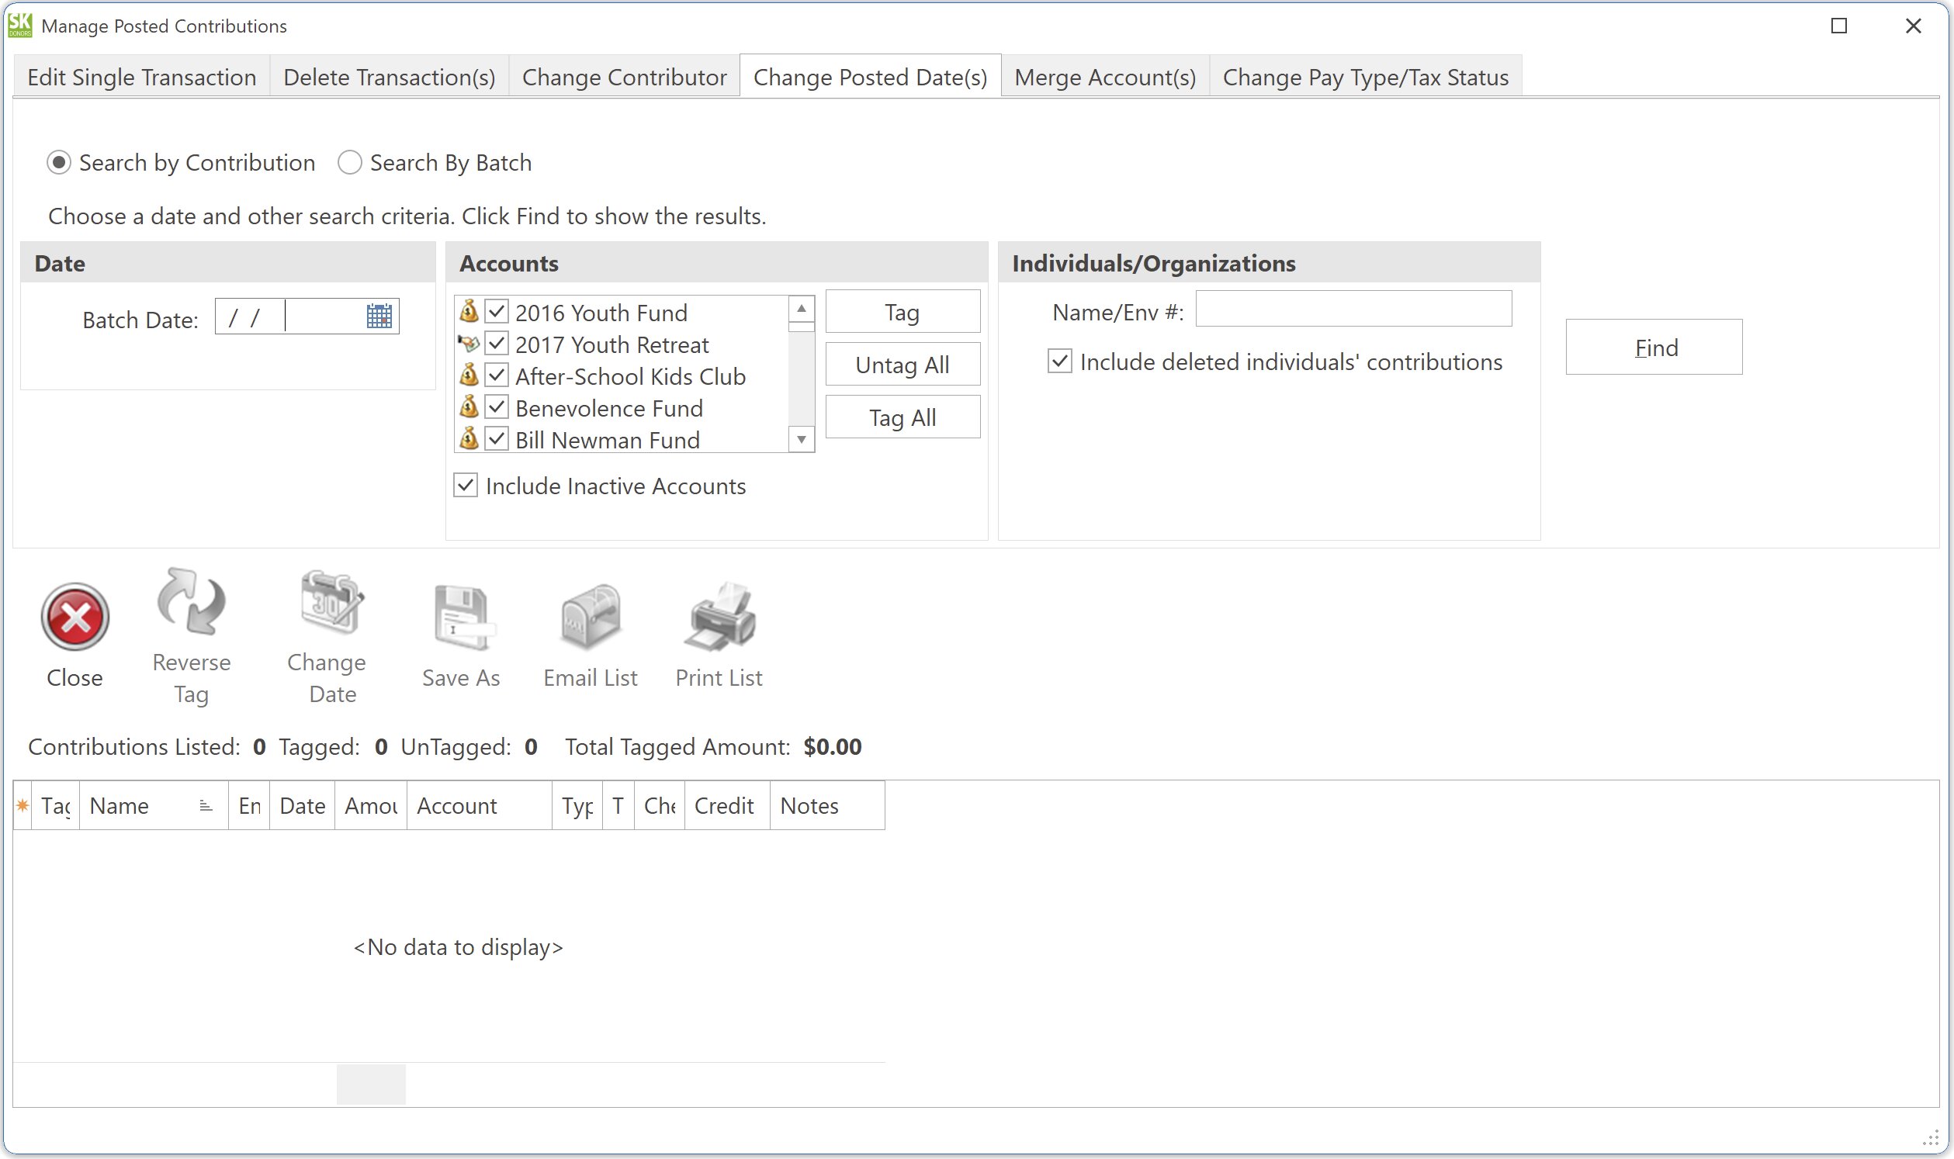The image size is (1954, 1159).
Task: Select Search By Batch radio button
Action: (x=349, y=162)
